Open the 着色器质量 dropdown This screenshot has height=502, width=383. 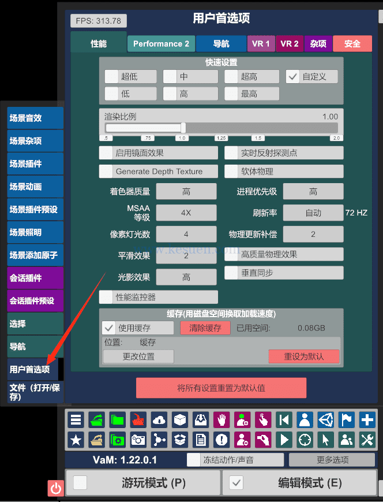tap(186, 191)
